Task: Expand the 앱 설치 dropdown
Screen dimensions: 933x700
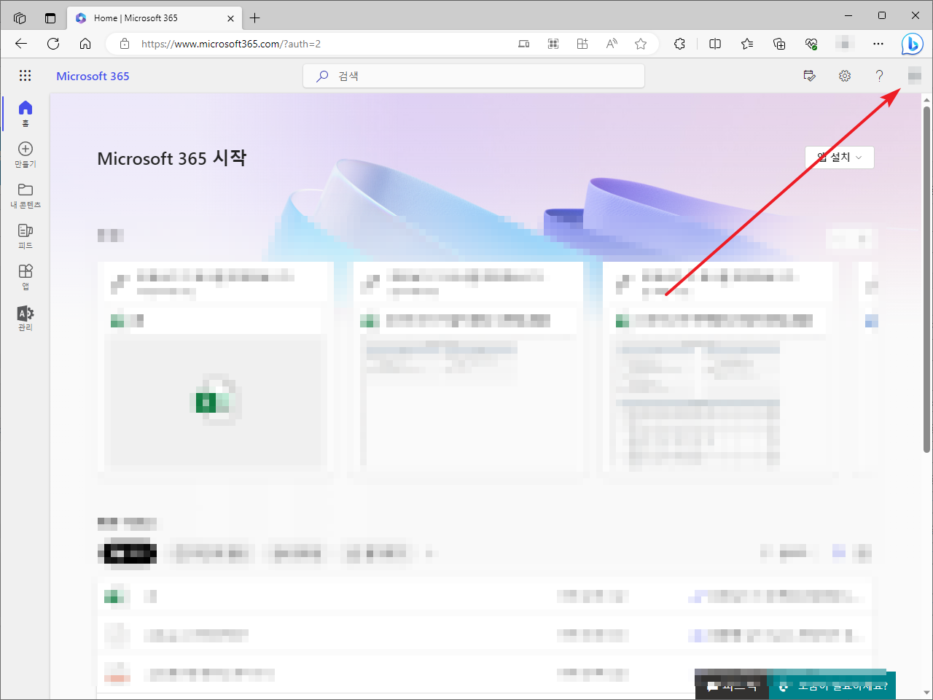Action: click(840, 157)
